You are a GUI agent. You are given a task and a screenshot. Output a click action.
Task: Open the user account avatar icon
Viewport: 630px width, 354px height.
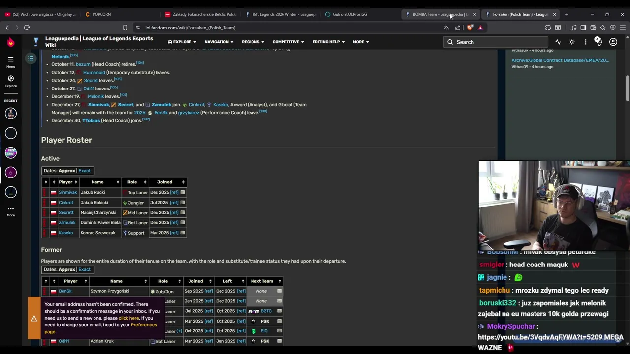click(613, 42)
